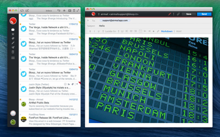Open Sent mail paper plane icon
Image resolution: width=220 pixels, height=137 pixels.
pos(13,47)
